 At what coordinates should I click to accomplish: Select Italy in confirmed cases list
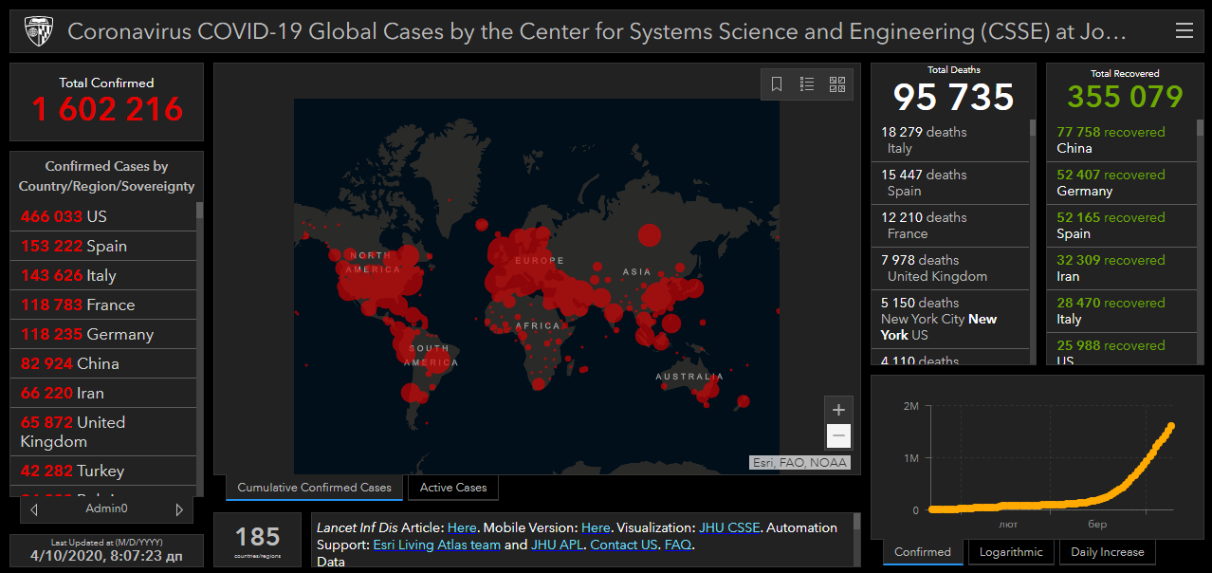tap(103, 275)
